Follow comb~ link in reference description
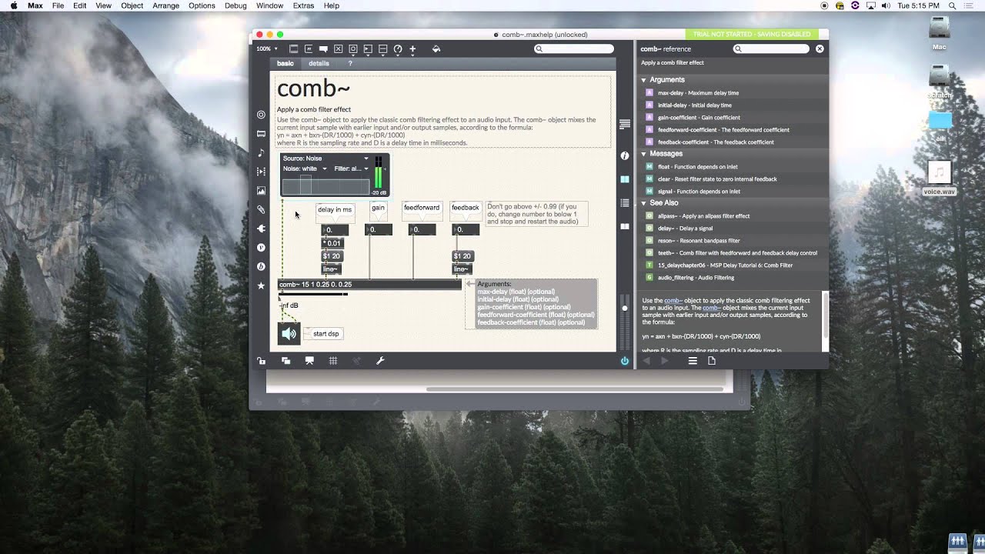 pos(673,300)
